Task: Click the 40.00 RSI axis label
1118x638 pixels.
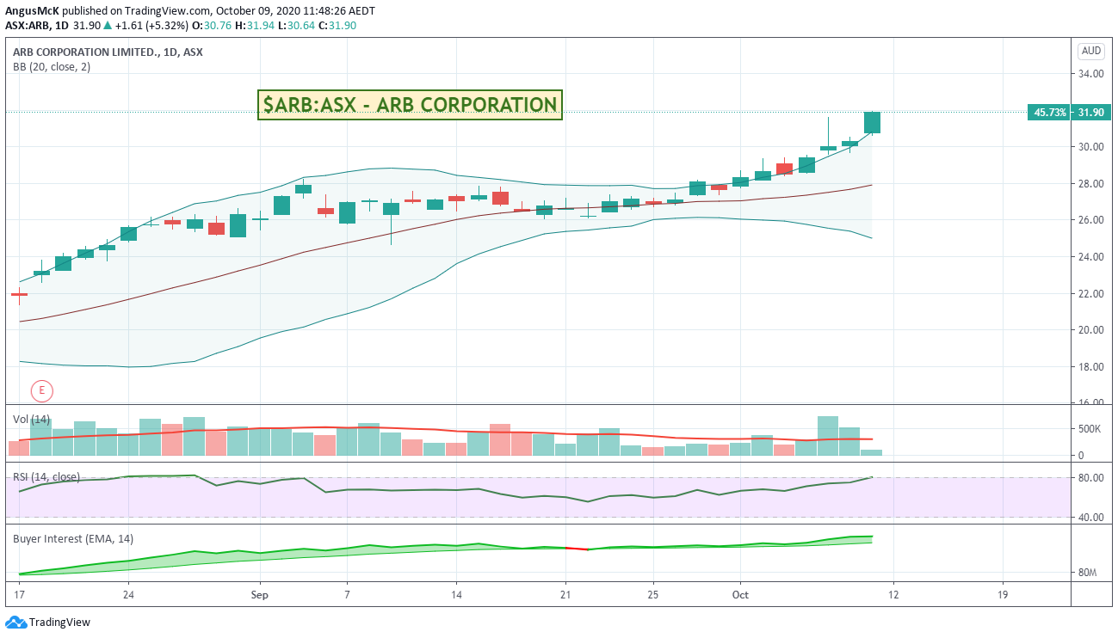Action: tap(1091, 518)
